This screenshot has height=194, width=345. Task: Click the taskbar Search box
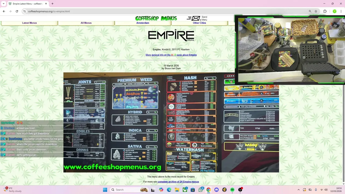coord(129,190)
